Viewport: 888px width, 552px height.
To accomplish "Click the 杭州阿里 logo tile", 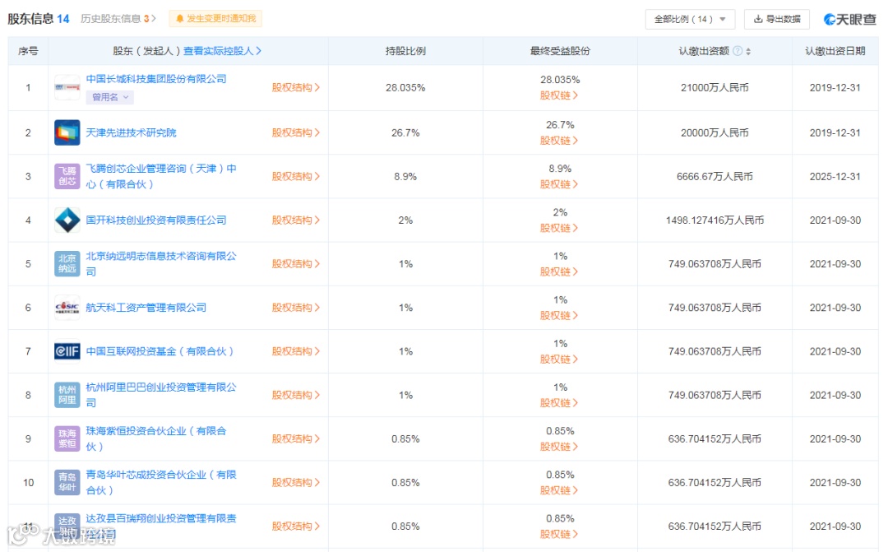I will point(67,395).
